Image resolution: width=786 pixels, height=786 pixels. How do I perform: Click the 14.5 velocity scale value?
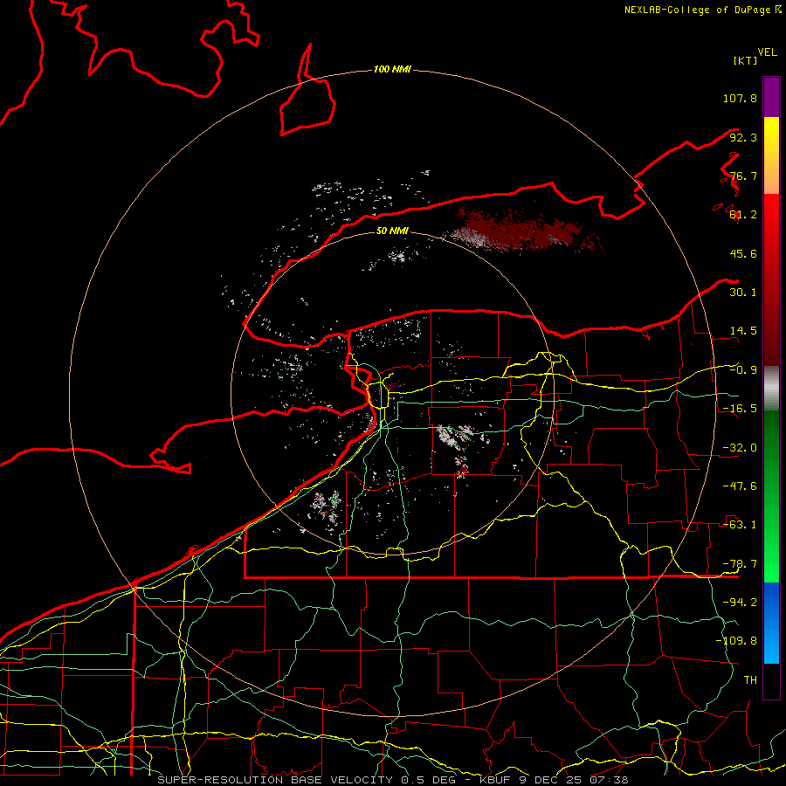click(743, 331)
